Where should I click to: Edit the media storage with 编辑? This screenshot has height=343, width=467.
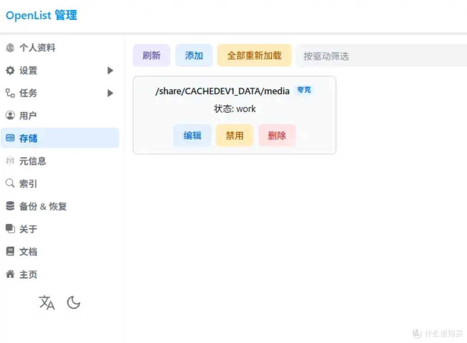(192, 135)
